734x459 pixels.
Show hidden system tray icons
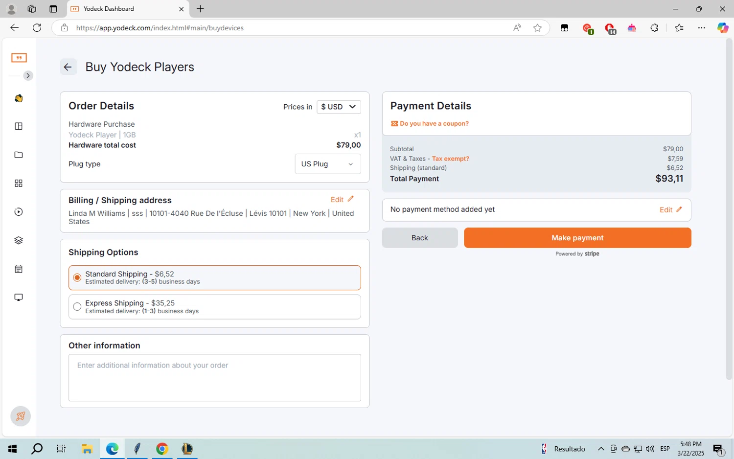click(601, 449)
